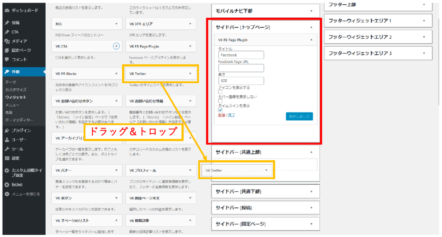
Task: Expand フッターウィジェットエリア 2
Action: click(x=424, y=37)
